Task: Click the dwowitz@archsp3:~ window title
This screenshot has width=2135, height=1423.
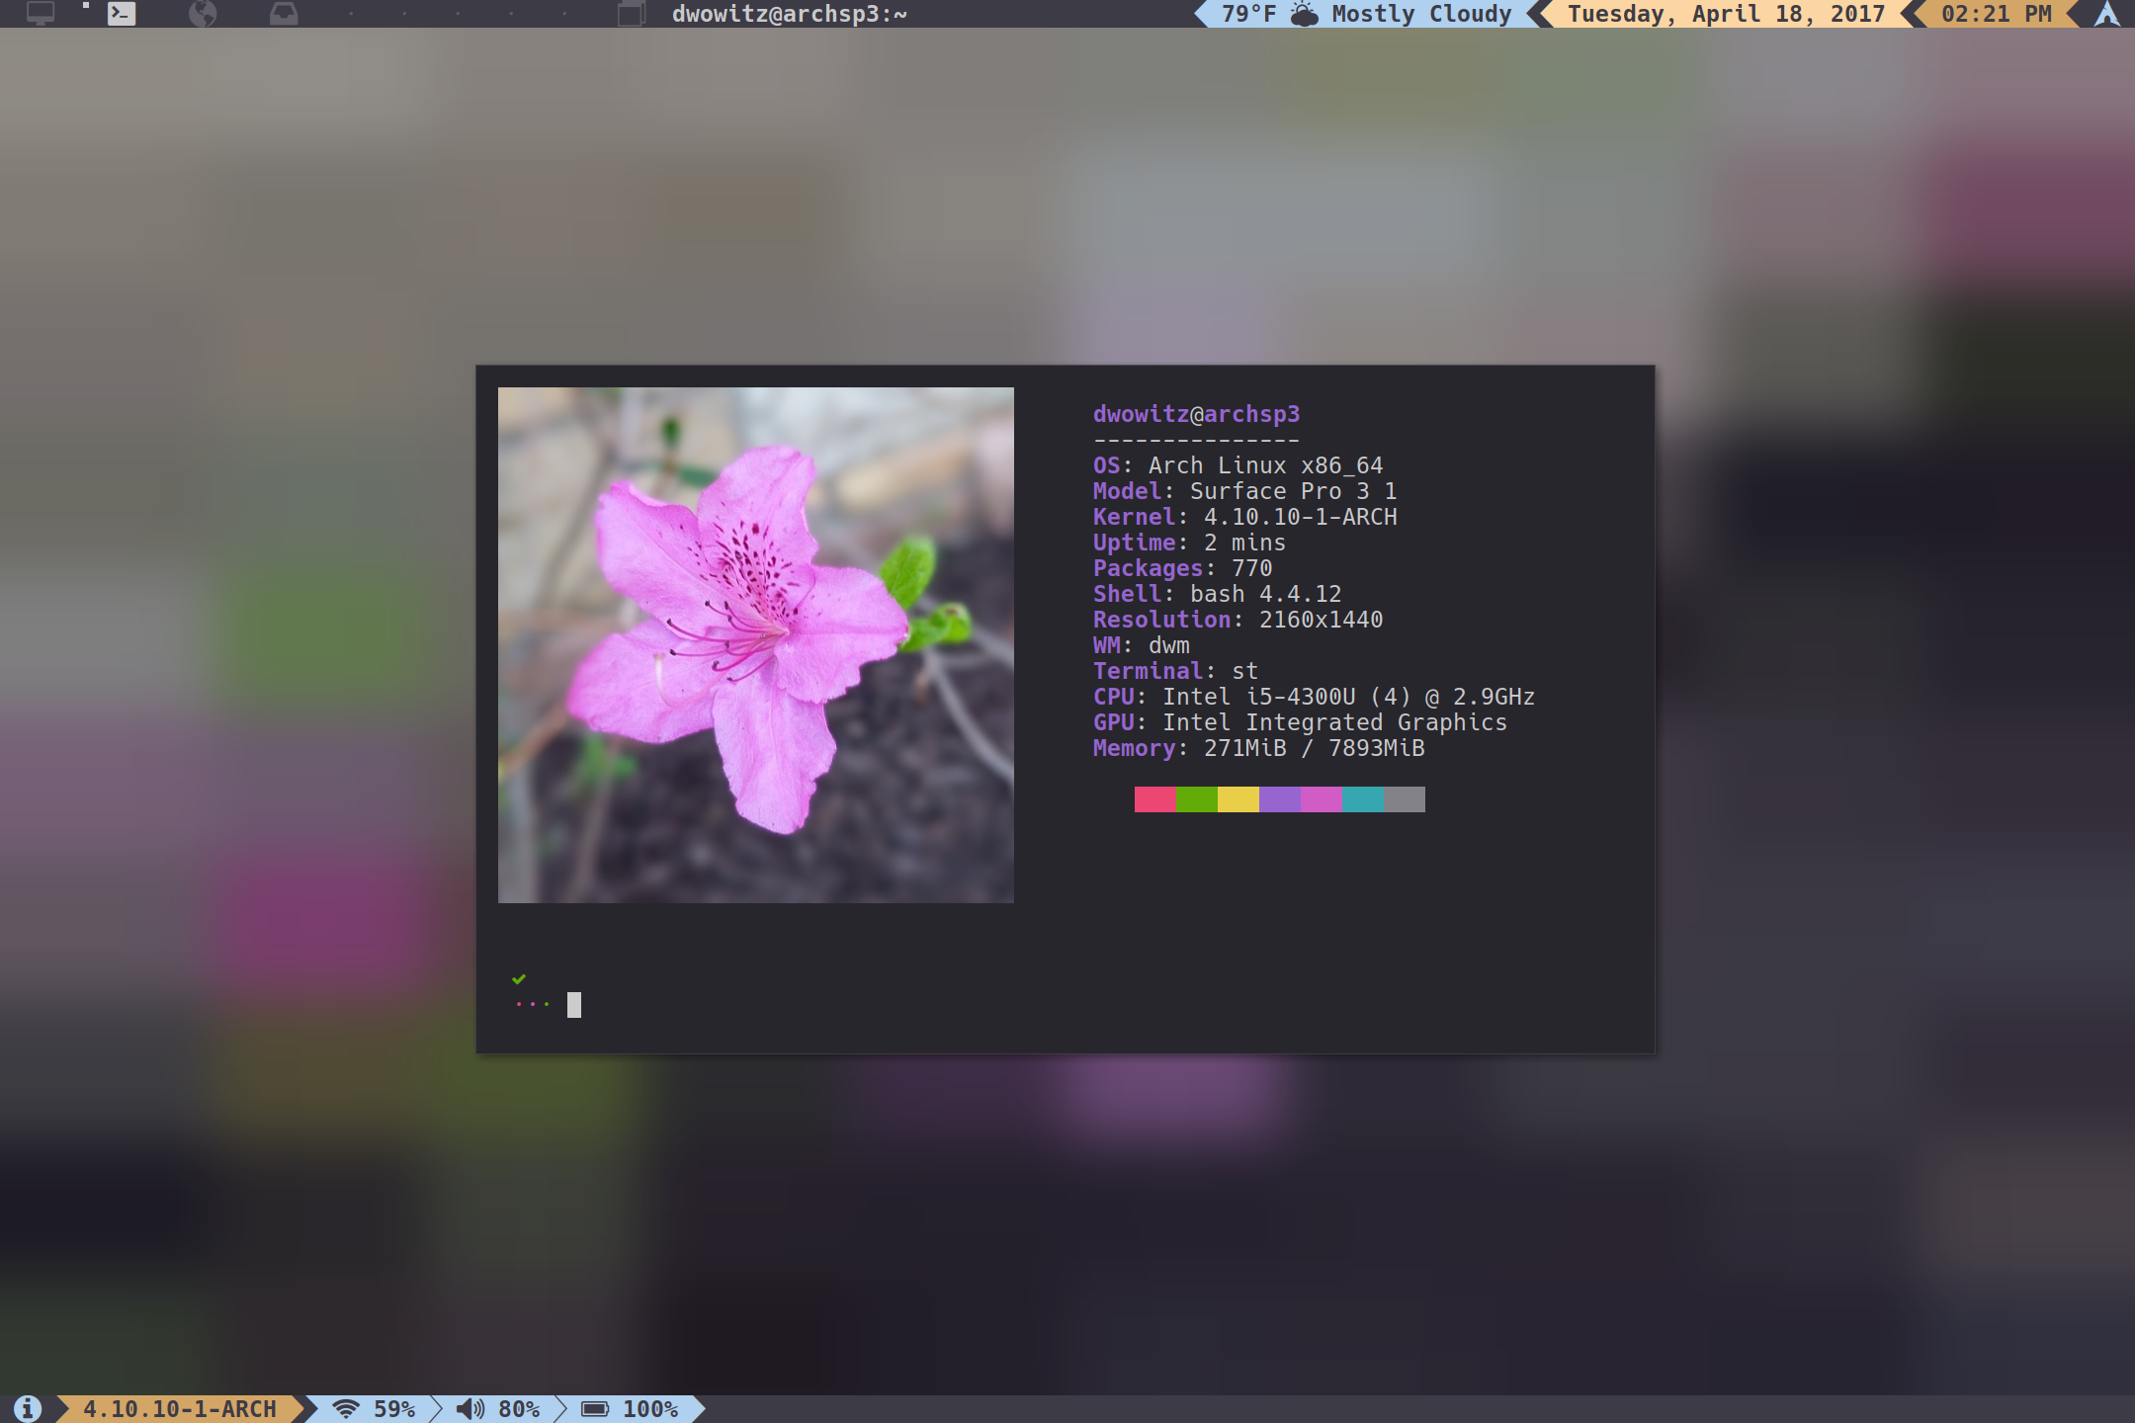Action: [x=789, y=14]
